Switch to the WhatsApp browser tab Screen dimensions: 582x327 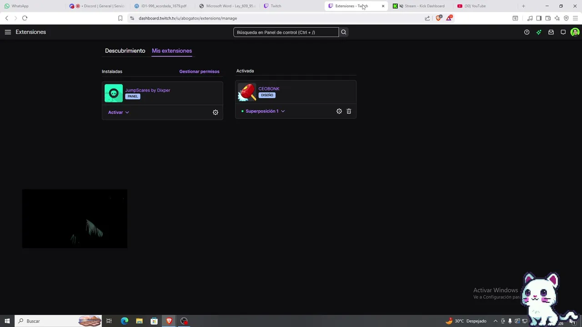click(x=32, y=6)
